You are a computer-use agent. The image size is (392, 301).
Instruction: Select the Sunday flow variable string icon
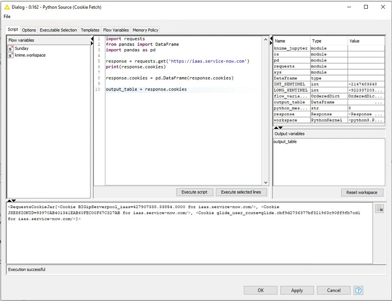click(x=11, y=48)
